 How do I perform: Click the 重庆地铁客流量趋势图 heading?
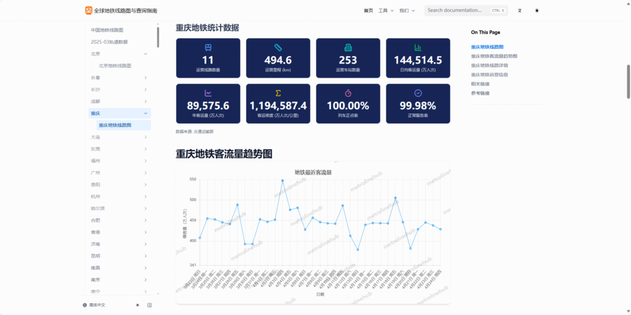pos(224,154)
